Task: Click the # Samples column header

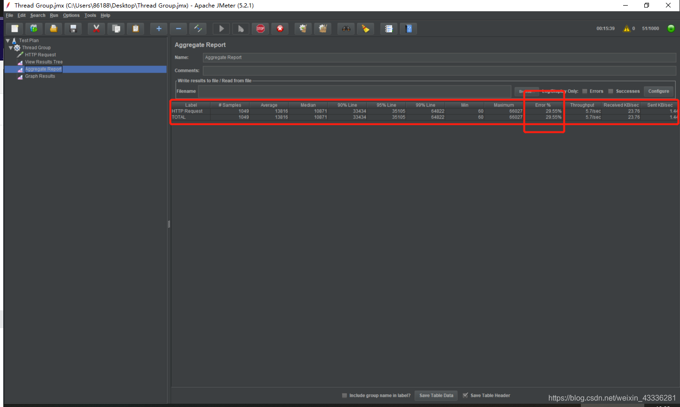Action: (230, 105)
